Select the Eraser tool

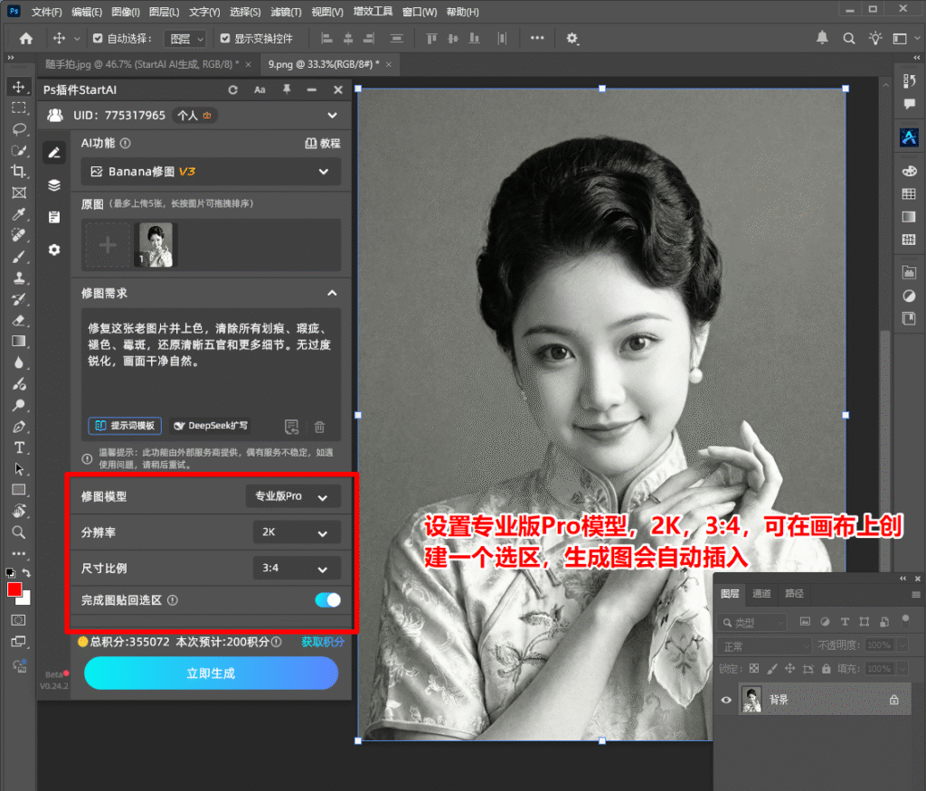(x=19, y=321)
